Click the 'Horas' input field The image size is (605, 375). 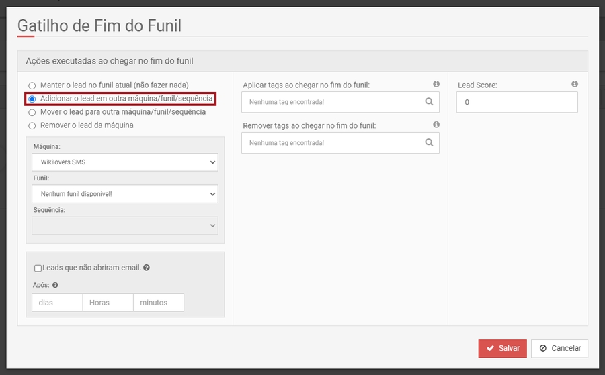(x=108, y=303)
